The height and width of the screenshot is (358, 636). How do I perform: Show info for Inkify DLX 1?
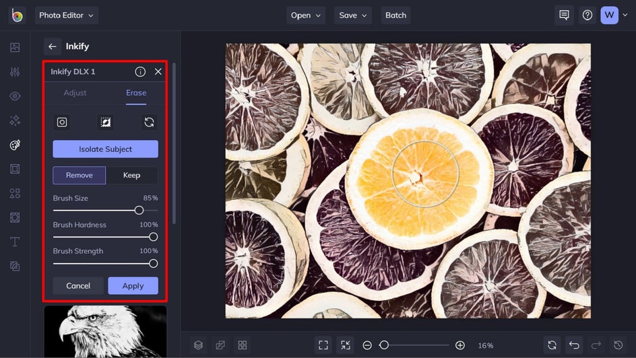coord(140,72)
